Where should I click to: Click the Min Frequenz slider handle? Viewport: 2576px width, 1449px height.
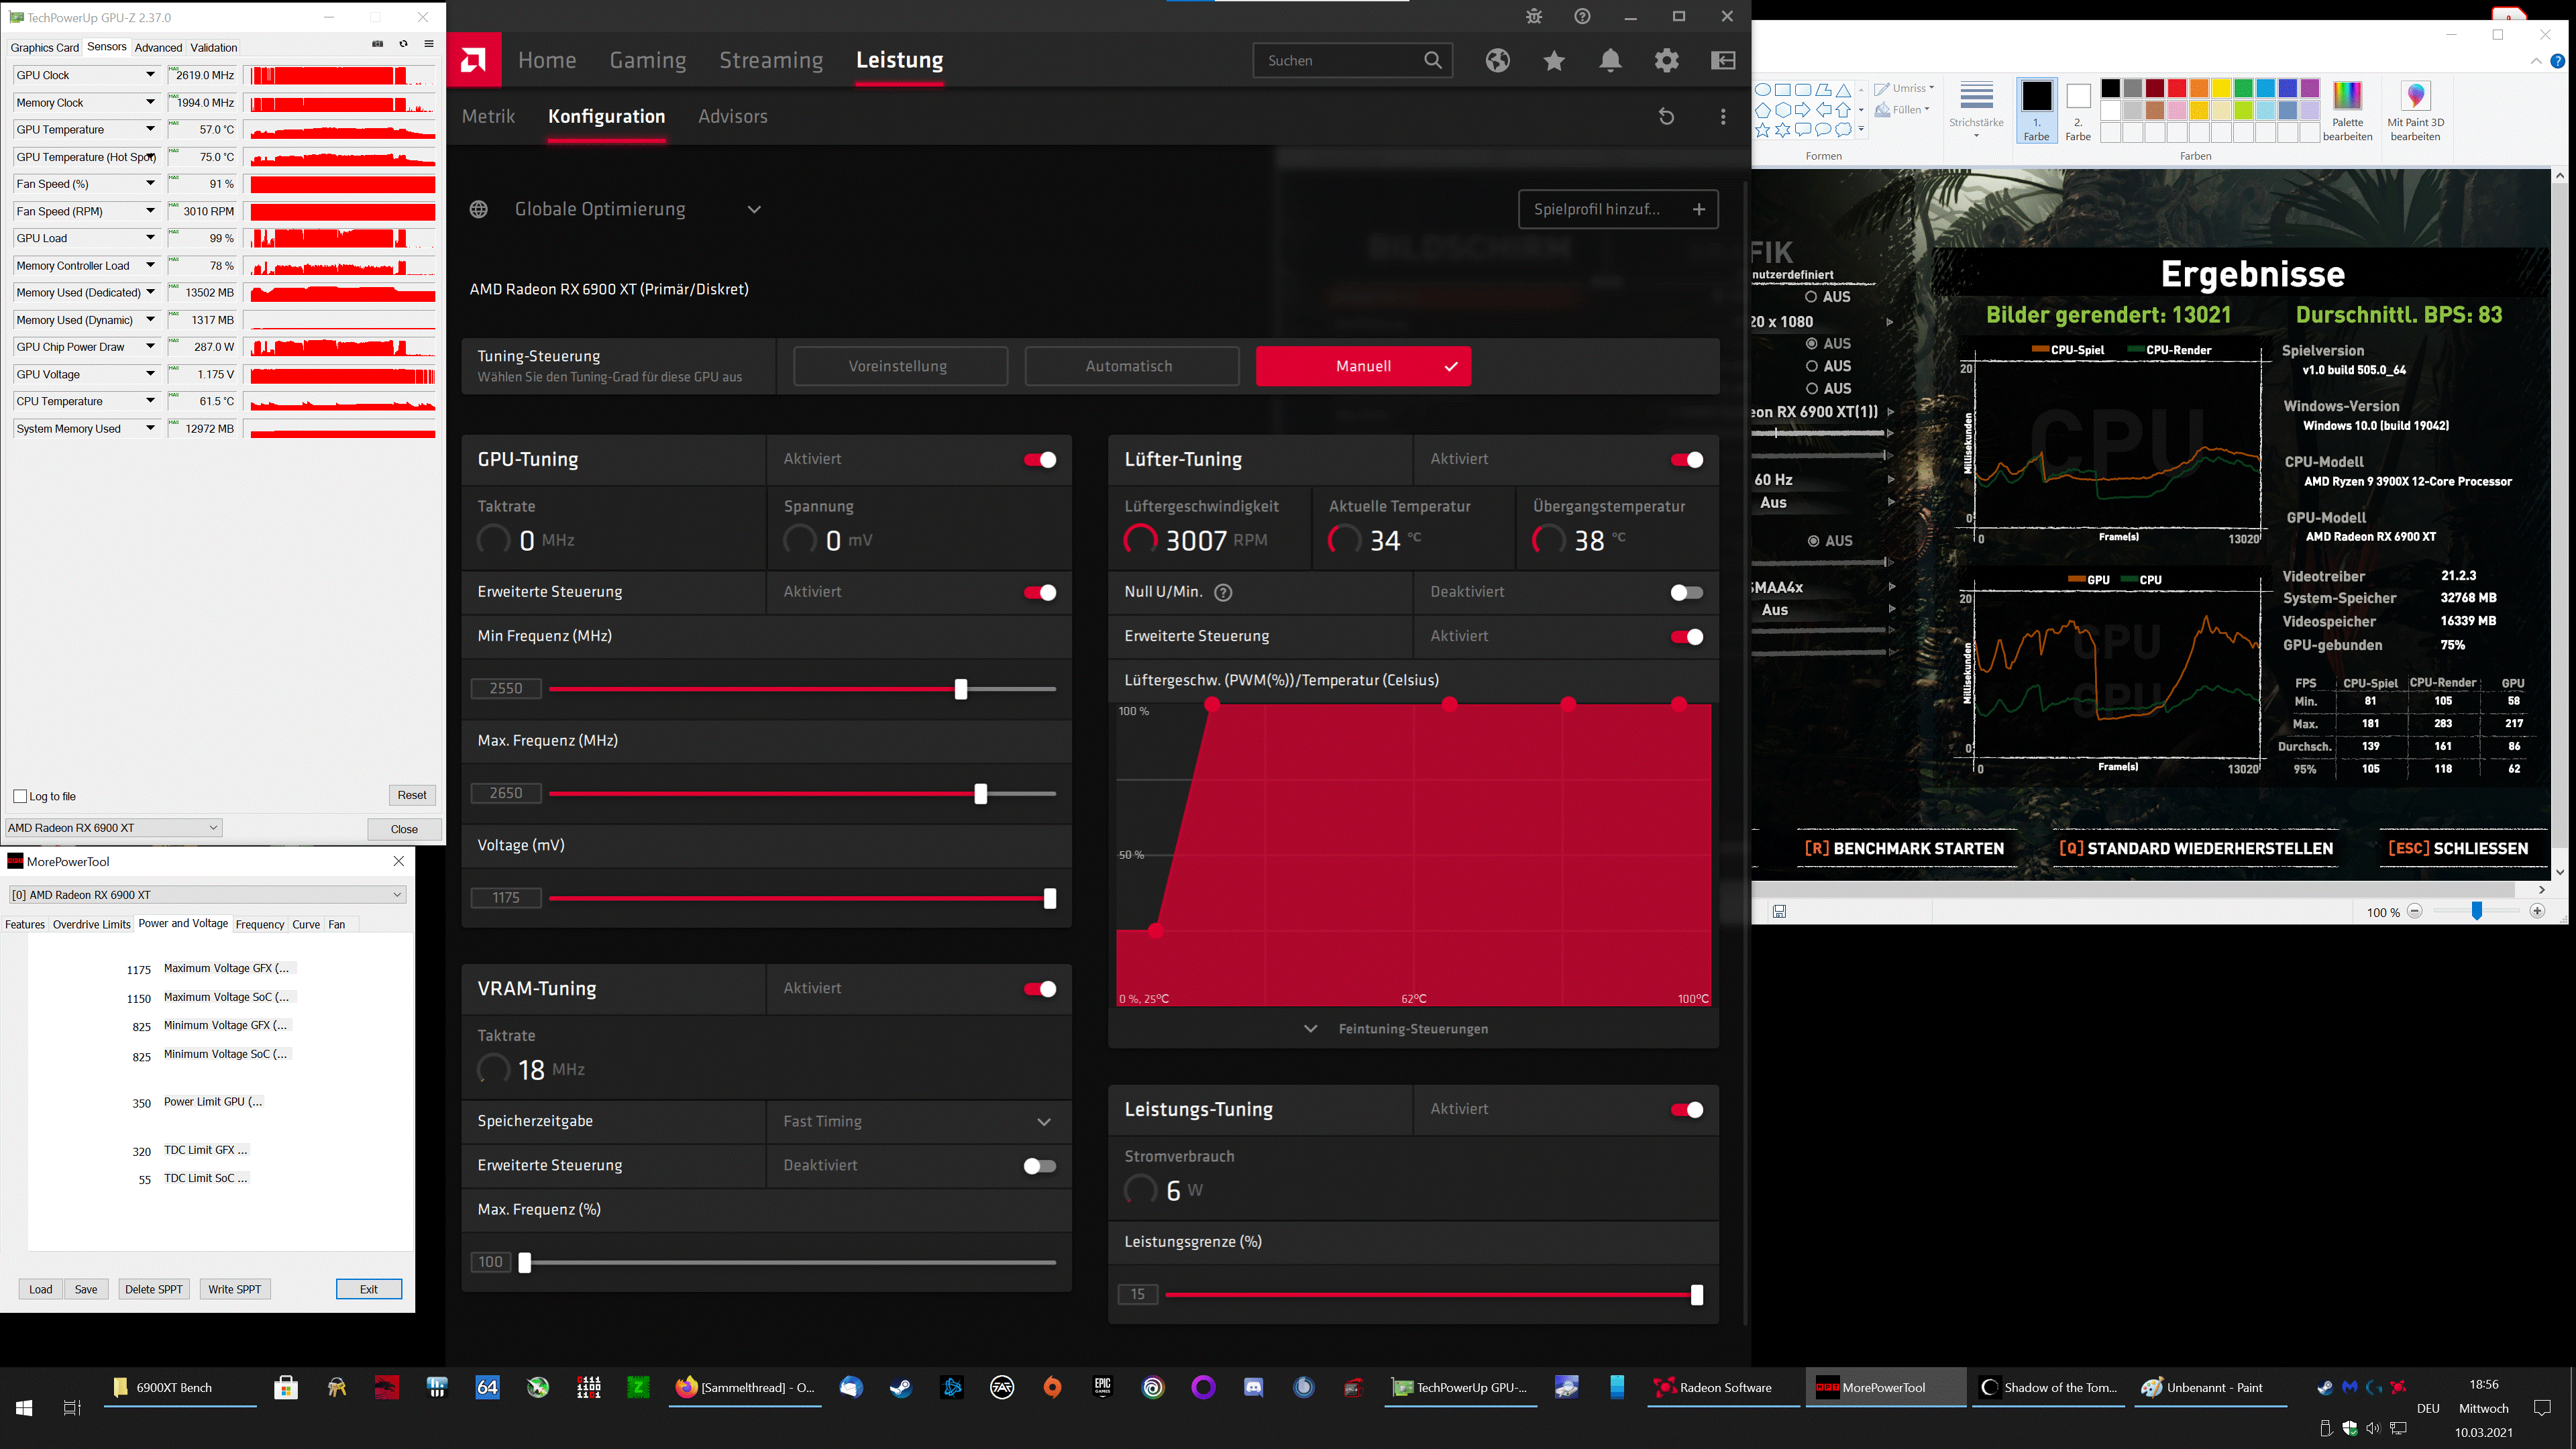click(x=961, y=689)
